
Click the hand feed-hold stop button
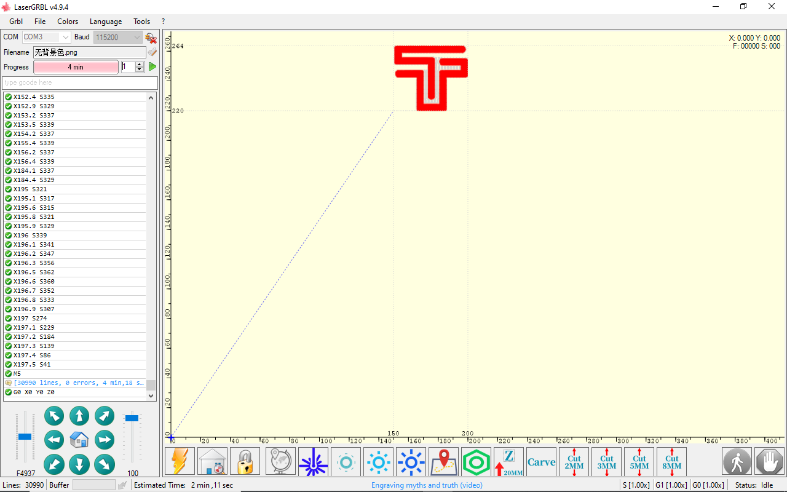(x=769, y=461)
